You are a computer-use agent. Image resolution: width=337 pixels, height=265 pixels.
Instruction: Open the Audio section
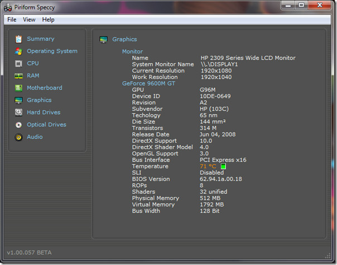[x=35, y=136]
